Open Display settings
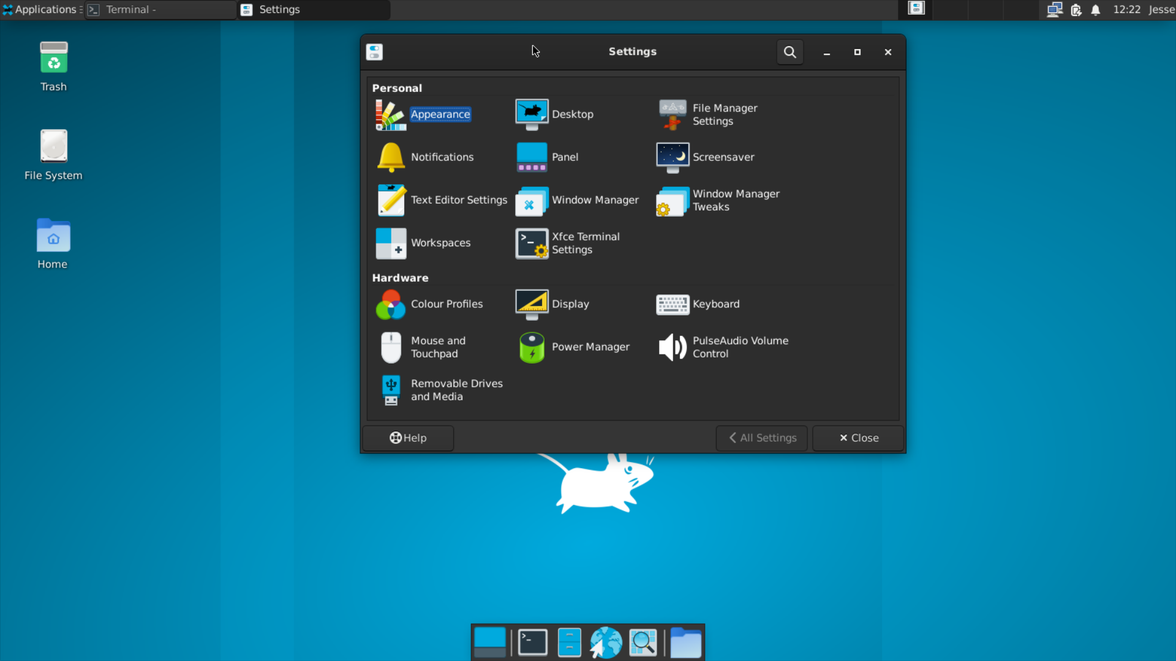This screenshot has height=661, width=1176. [x=552, y=304]
